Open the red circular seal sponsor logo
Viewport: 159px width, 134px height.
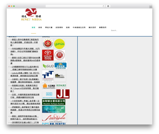click(x=59, y=55)
